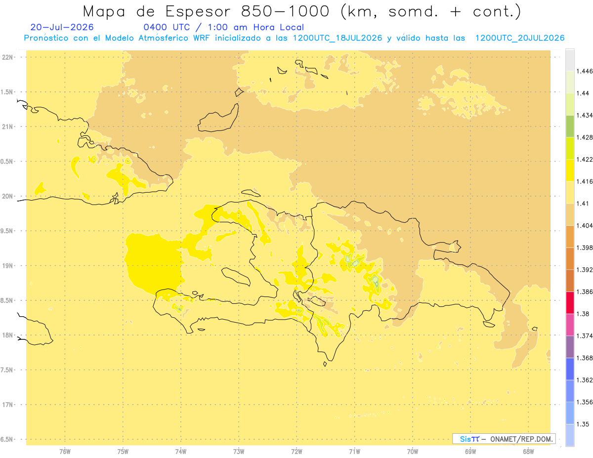The height and width of the screenshot is (458, 593).
Task: Click the colorbar value '1.416'
Action: pyautogui.click(x=585, y=181)
